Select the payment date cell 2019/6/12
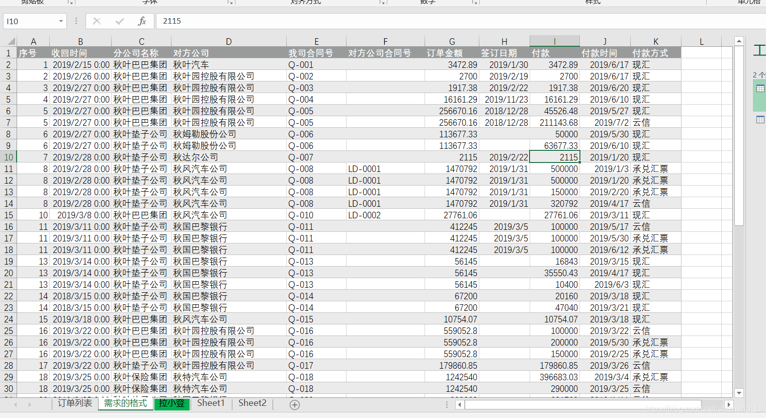 (x=605, y=249)
